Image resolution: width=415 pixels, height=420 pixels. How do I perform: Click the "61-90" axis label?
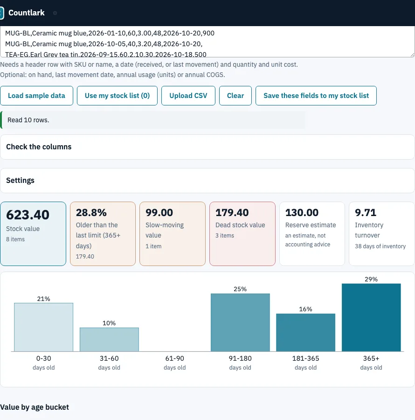pyautogui.click(x=175, y=358)
